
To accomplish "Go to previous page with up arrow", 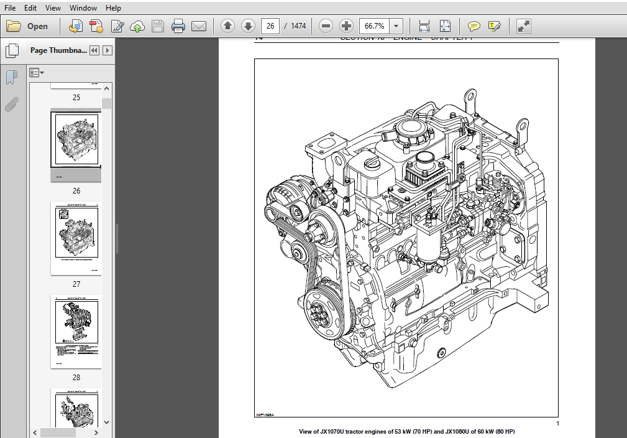I will (227, 26).
